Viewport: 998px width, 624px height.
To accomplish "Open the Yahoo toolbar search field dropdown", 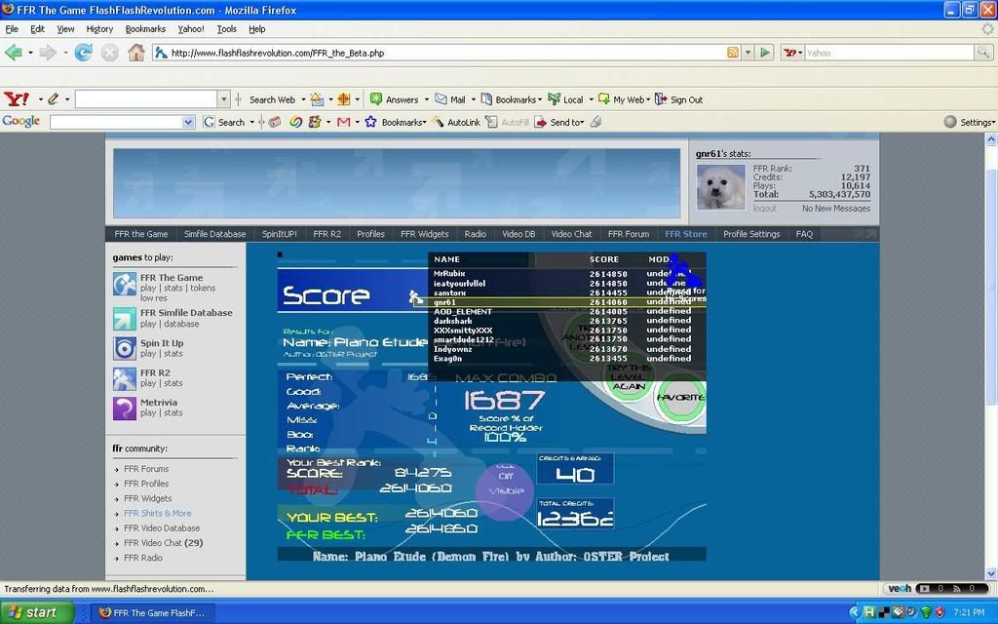I will (x=224, y=99).
